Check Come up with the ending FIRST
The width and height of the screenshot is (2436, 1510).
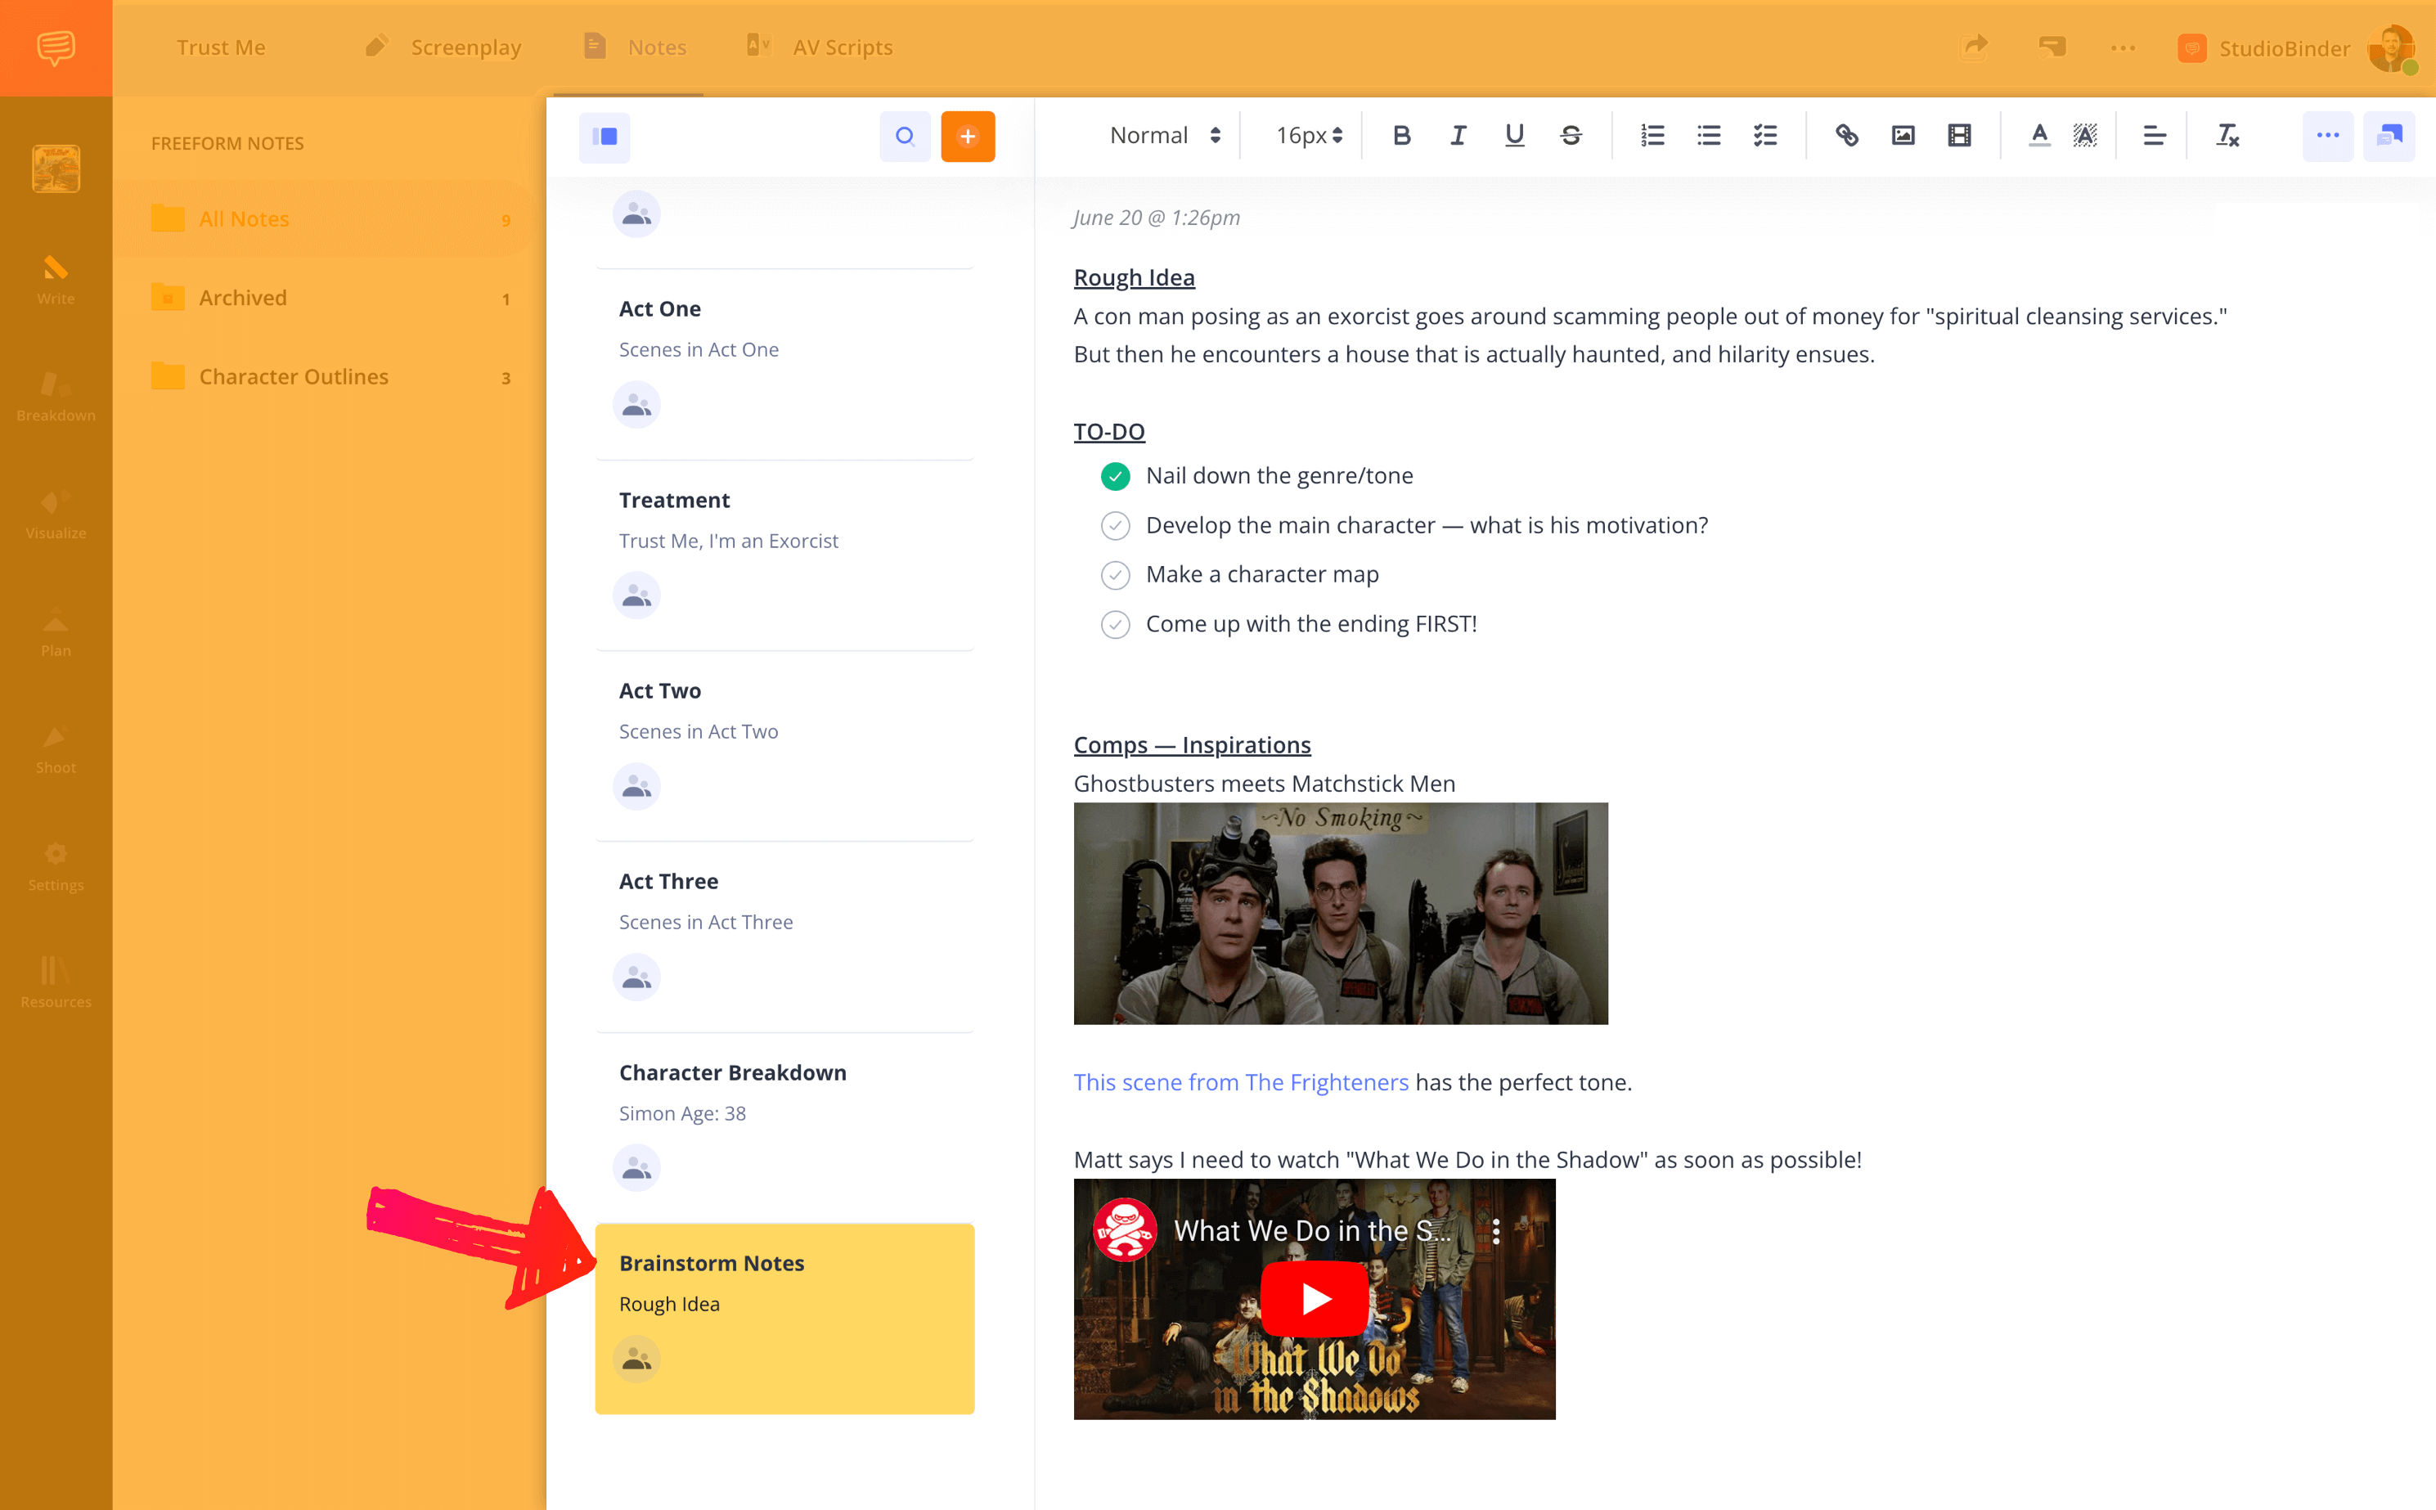pos(1115,624)
